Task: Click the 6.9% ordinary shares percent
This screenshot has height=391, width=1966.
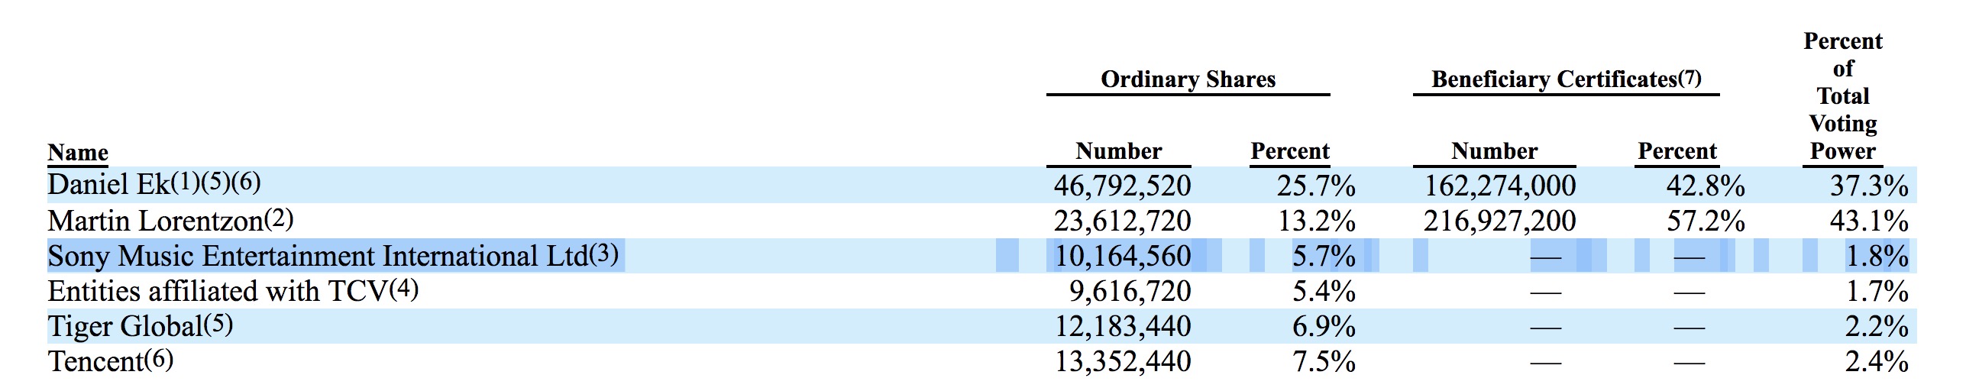Action: click(x=1324, y=325)
